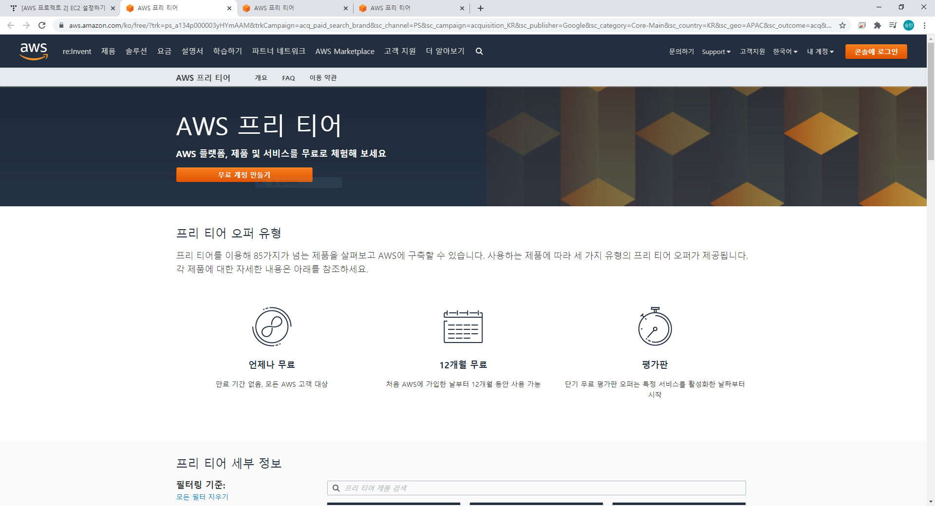Viewport: 935px width, 506px height.
Task: Click the '프리 티어 세부 정보' heading
Action: (229, 463)
